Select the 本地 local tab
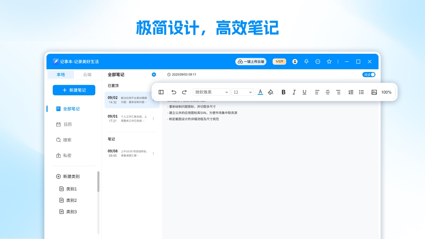 click(60, 74)
